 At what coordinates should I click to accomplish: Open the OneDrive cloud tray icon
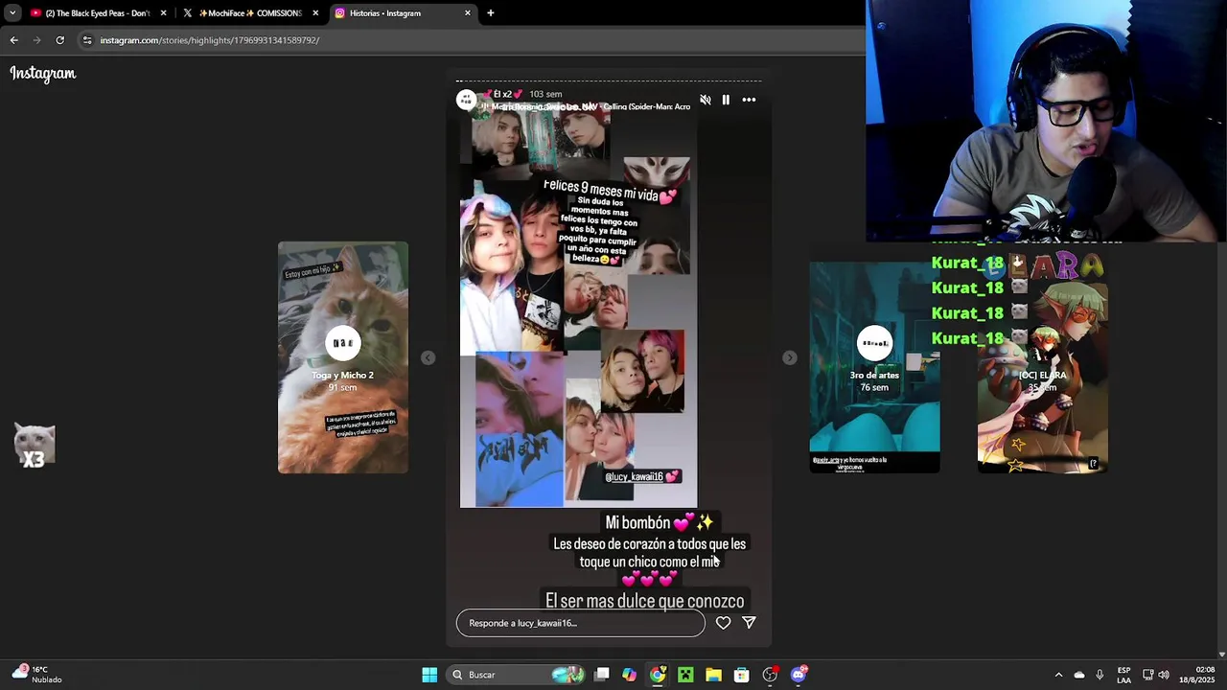coord(1078,675)
